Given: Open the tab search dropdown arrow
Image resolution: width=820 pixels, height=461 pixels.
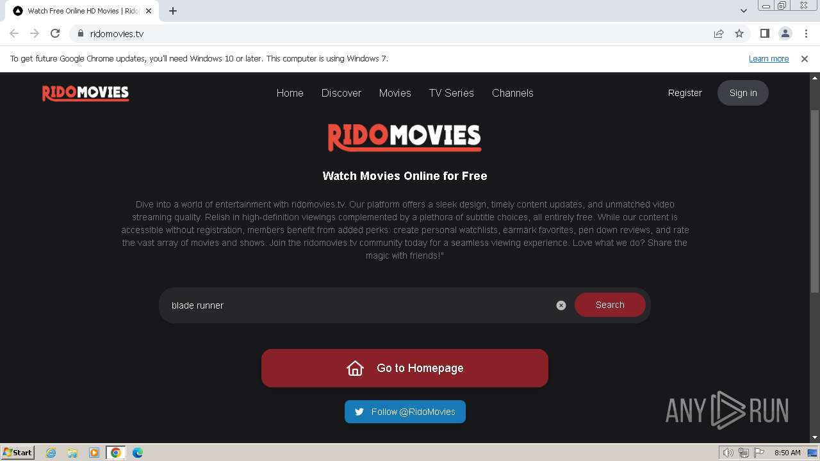Looking at the screenshot, I should 744,11.
